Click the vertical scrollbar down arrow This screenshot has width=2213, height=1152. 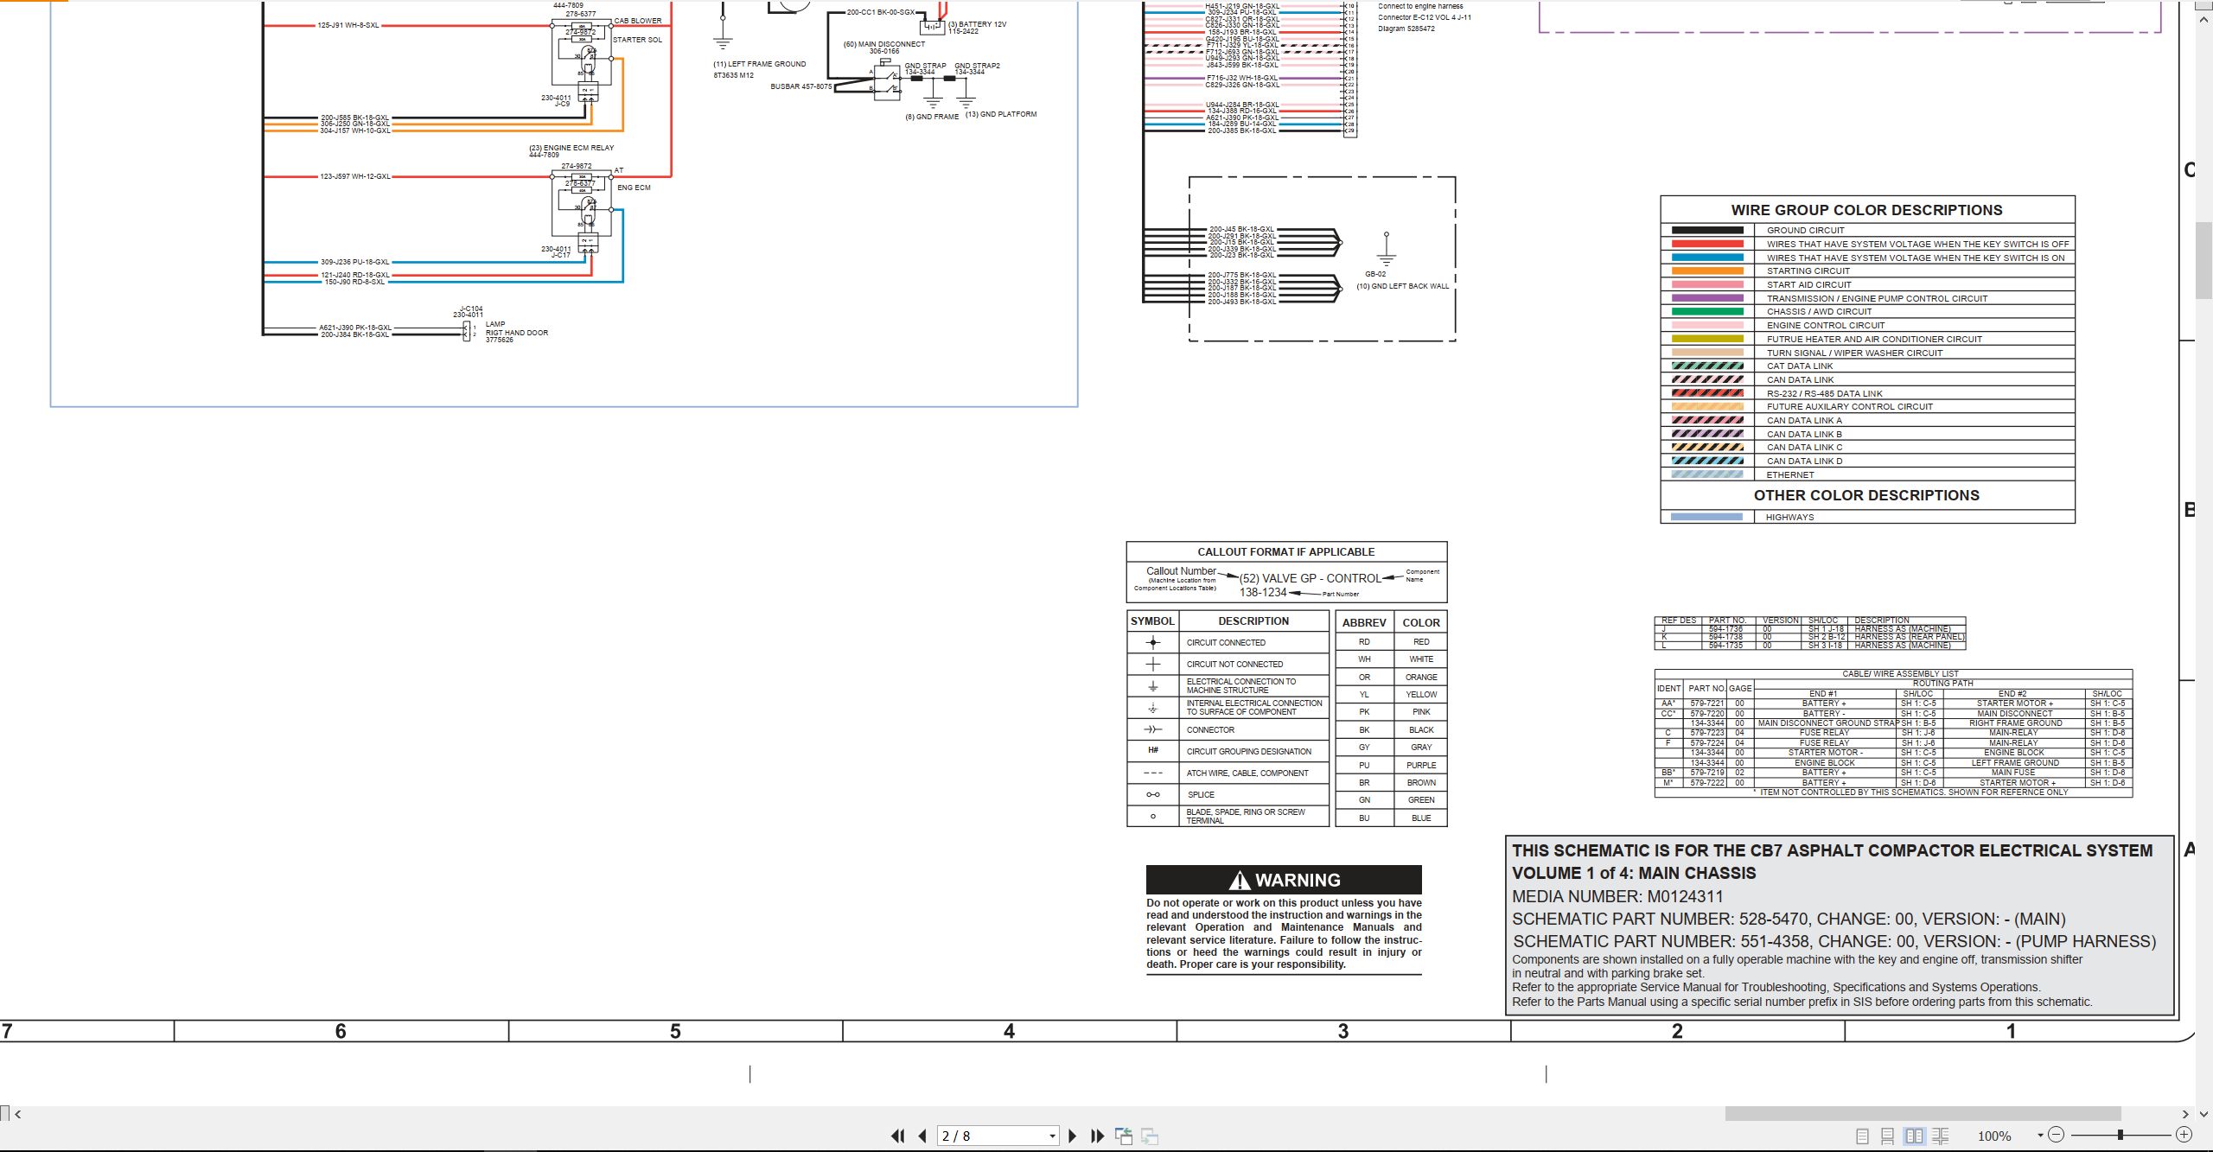(x=2204, y=1115)
